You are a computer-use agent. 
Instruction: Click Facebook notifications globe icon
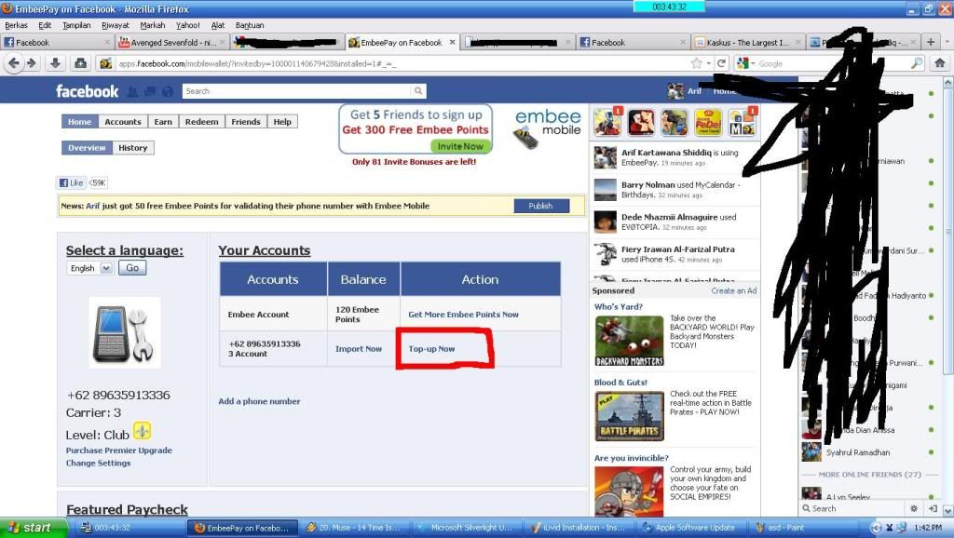tap(168, 92)
